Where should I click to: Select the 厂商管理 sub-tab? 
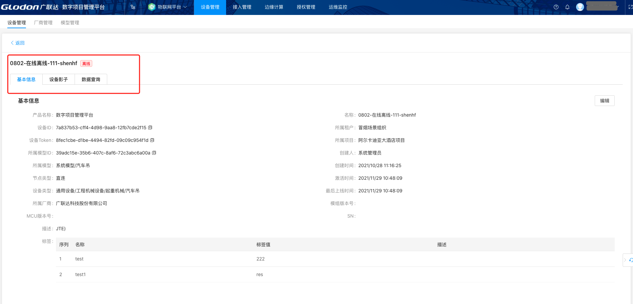point(43,23)
